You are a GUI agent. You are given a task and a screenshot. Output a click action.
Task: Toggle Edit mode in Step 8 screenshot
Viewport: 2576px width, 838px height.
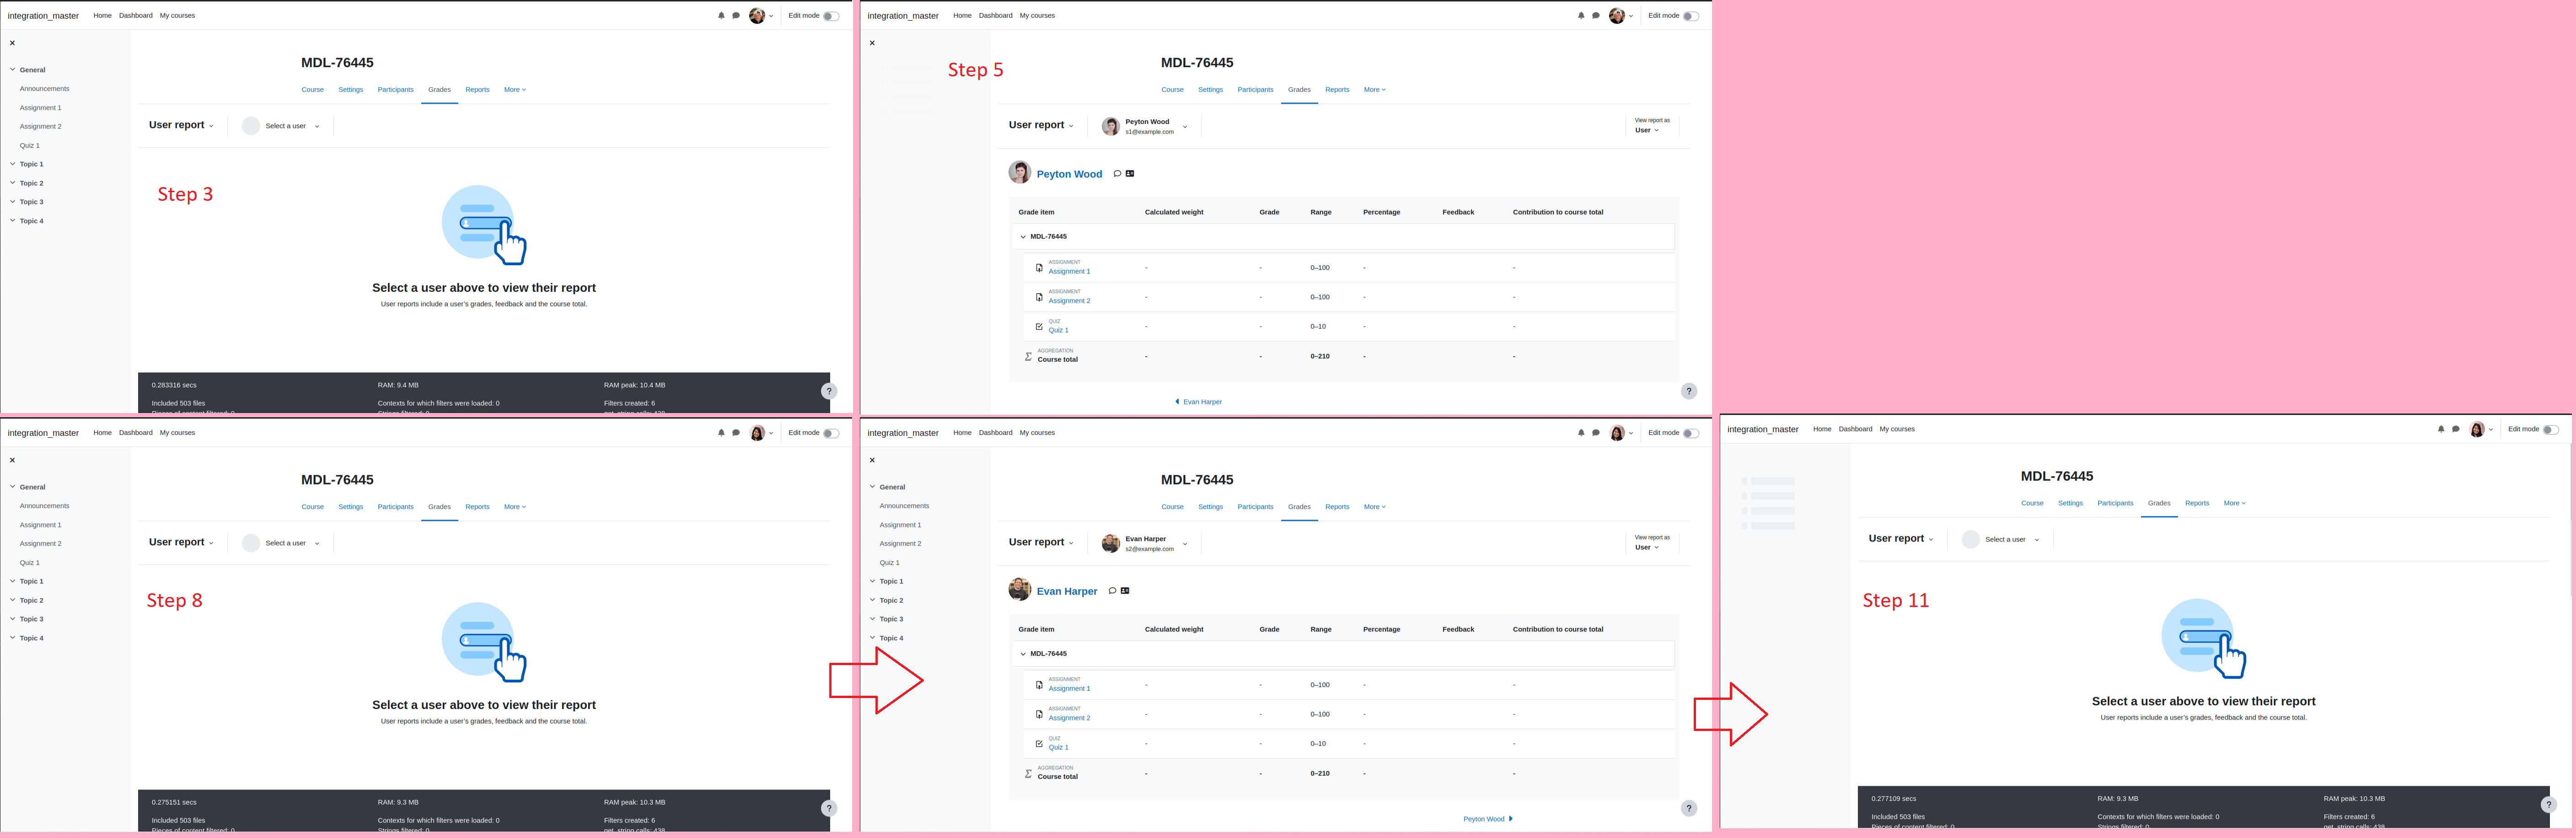click(x=831, y=433)
